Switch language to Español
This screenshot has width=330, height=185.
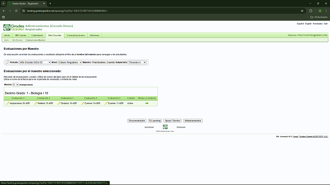pos(300,24)
